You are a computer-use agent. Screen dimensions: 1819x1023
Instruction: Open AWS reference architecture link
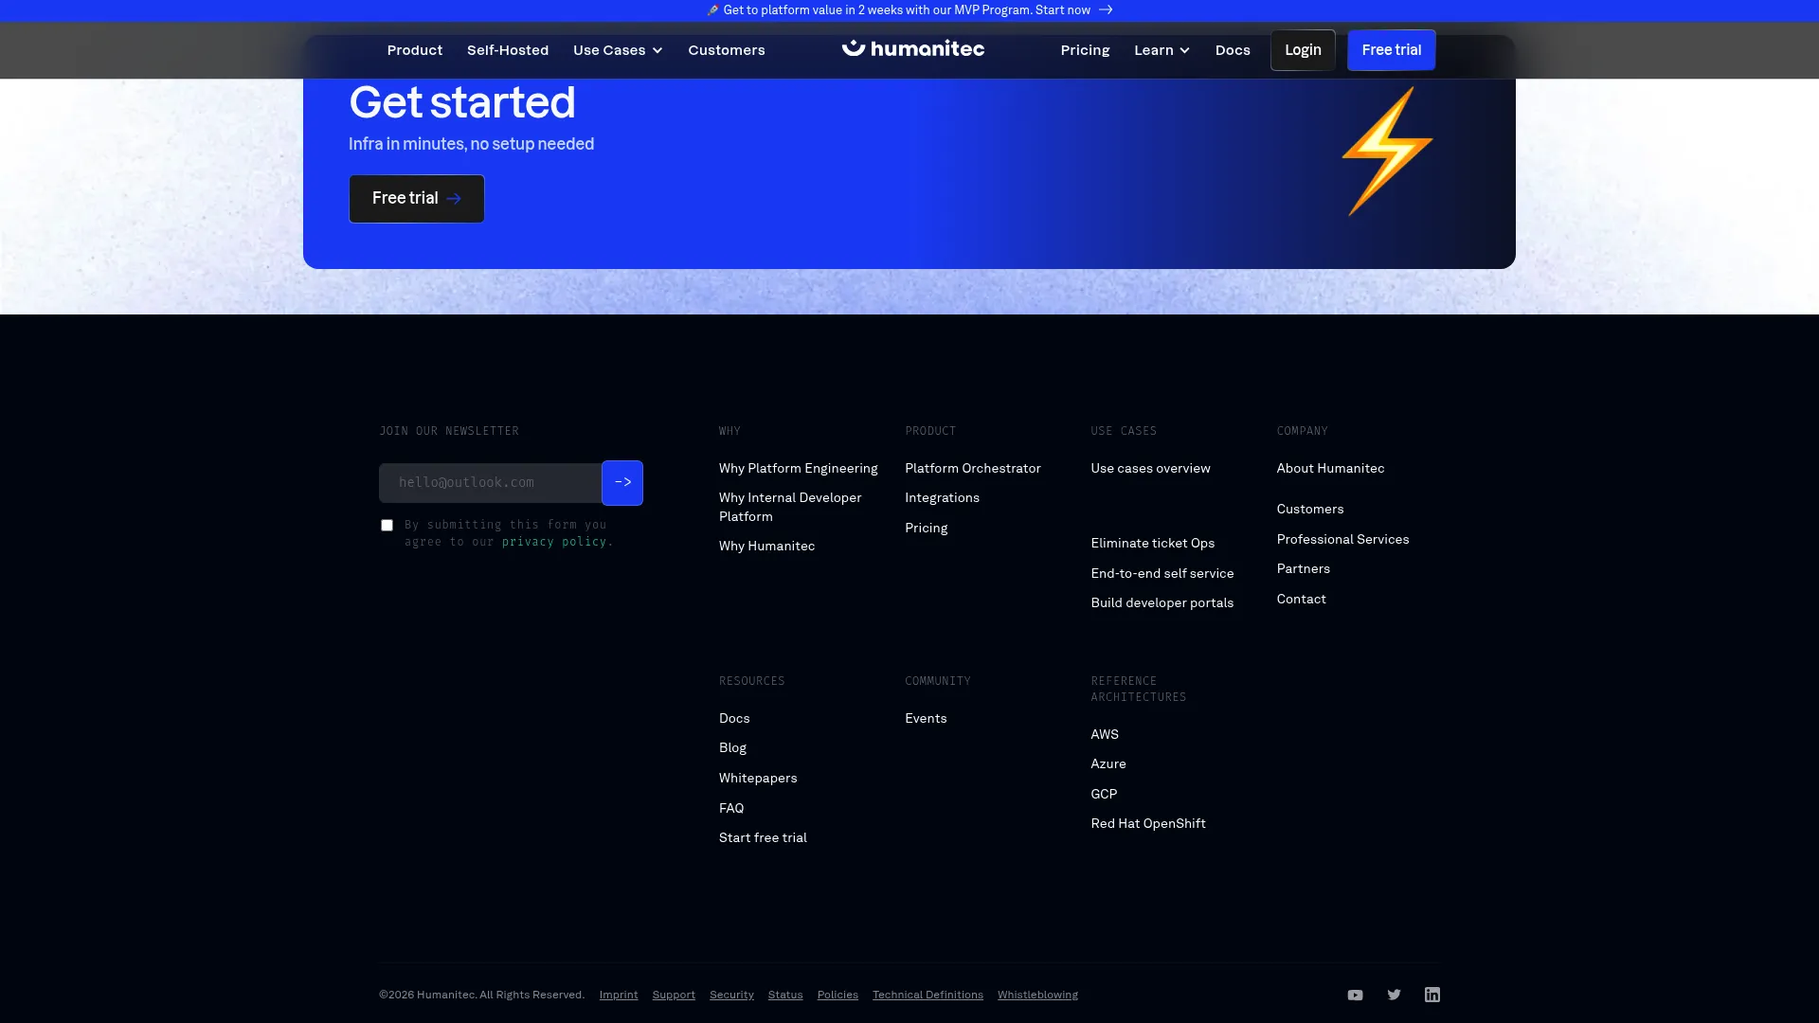point(1105,735)
